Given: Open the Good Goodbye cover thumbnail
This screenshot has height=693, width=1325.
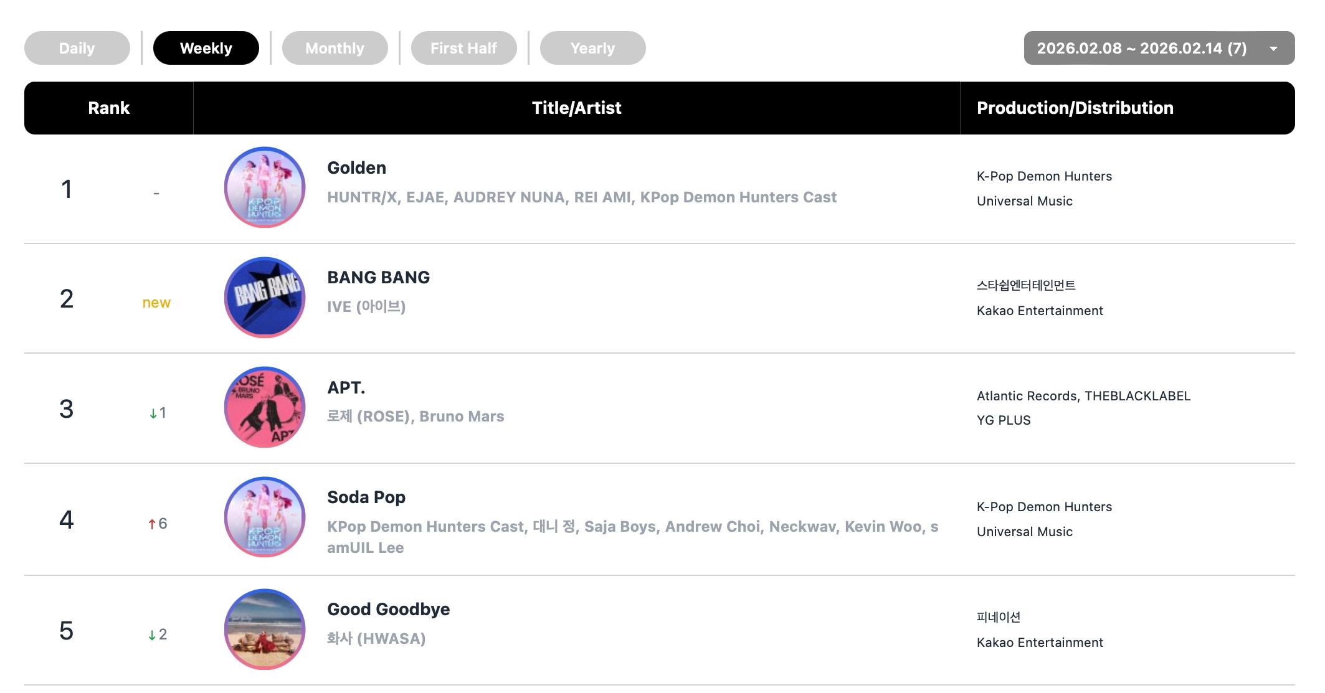Looking at the screenshot, I should point(265,629).
